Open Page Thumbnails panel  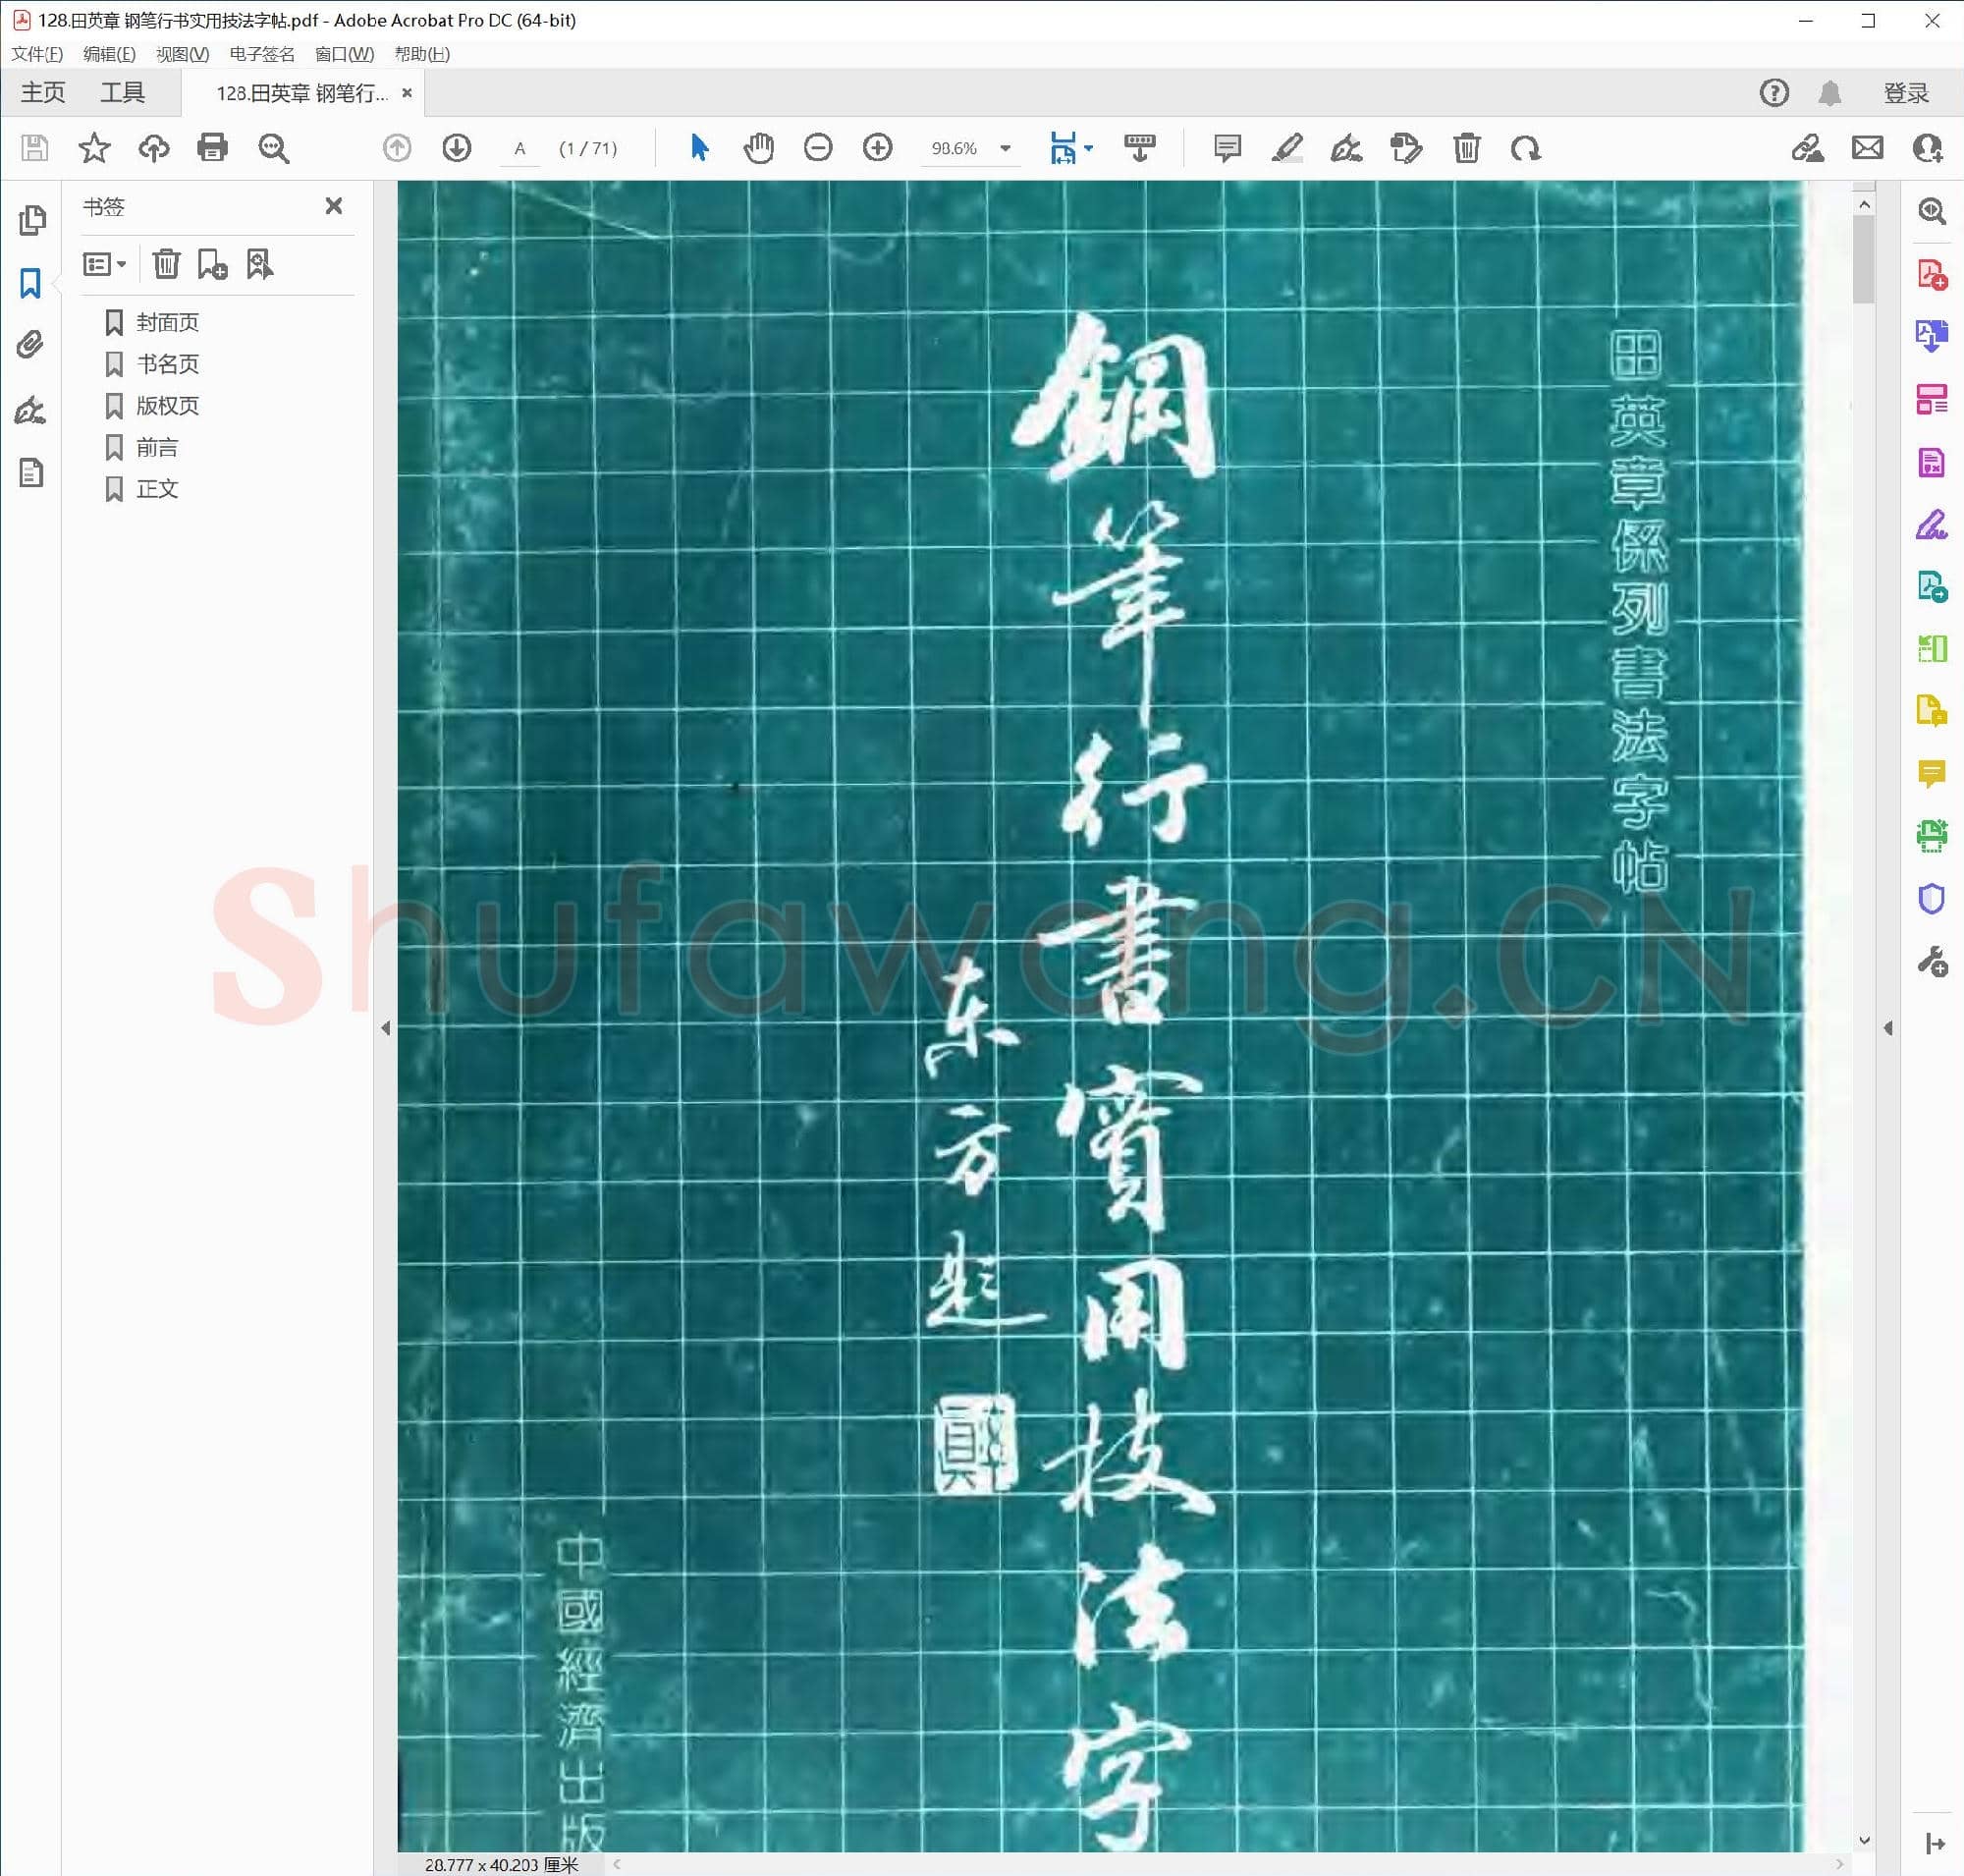click(33, 222)
